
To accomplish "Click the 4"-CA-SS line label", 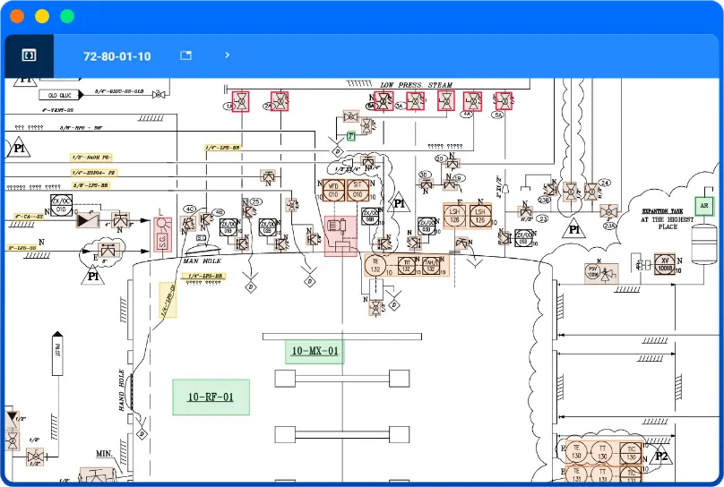I will (28, 217).
